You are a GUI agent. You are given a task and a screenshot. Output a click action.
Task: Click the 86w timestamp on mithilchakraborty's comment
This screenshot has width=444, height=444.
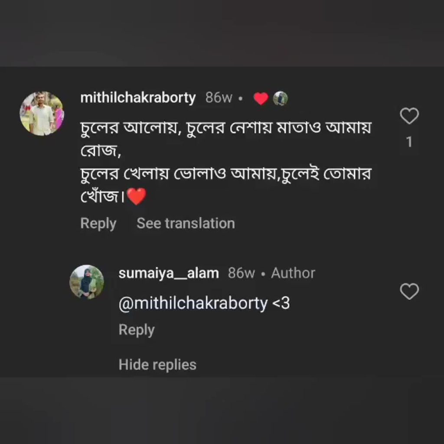coord(219,98)
